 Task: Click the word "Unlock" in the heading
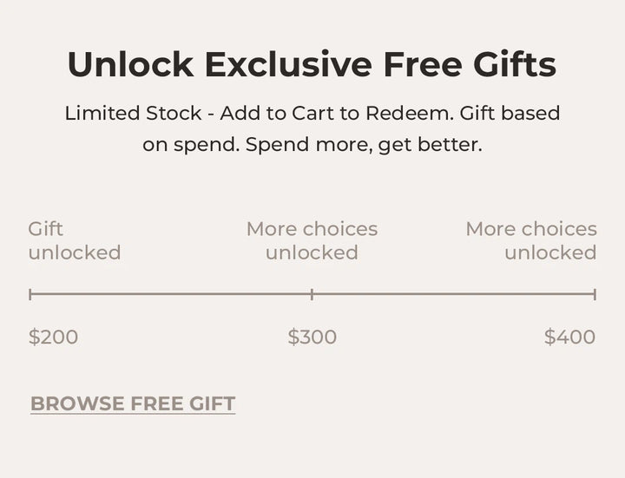click(x=128, y=65)
